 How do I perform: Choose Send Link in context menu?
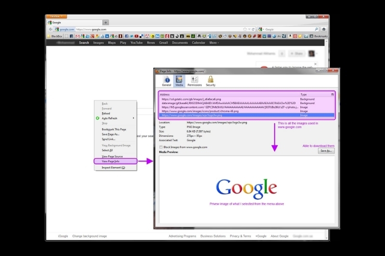click(x=115, y=139)
